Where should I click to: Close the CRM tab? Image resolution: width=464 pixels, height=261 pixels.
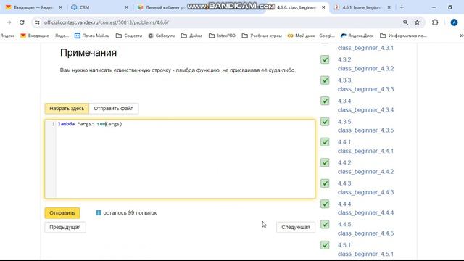126,7
